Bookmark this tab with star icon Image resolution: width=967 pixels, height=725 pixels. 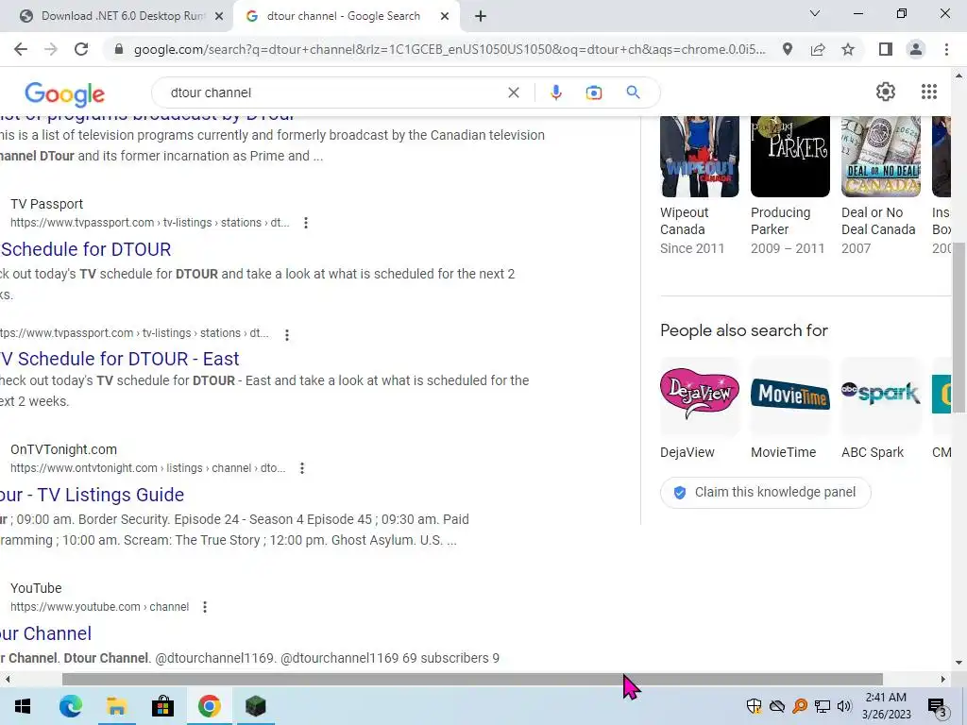[848, 49]
